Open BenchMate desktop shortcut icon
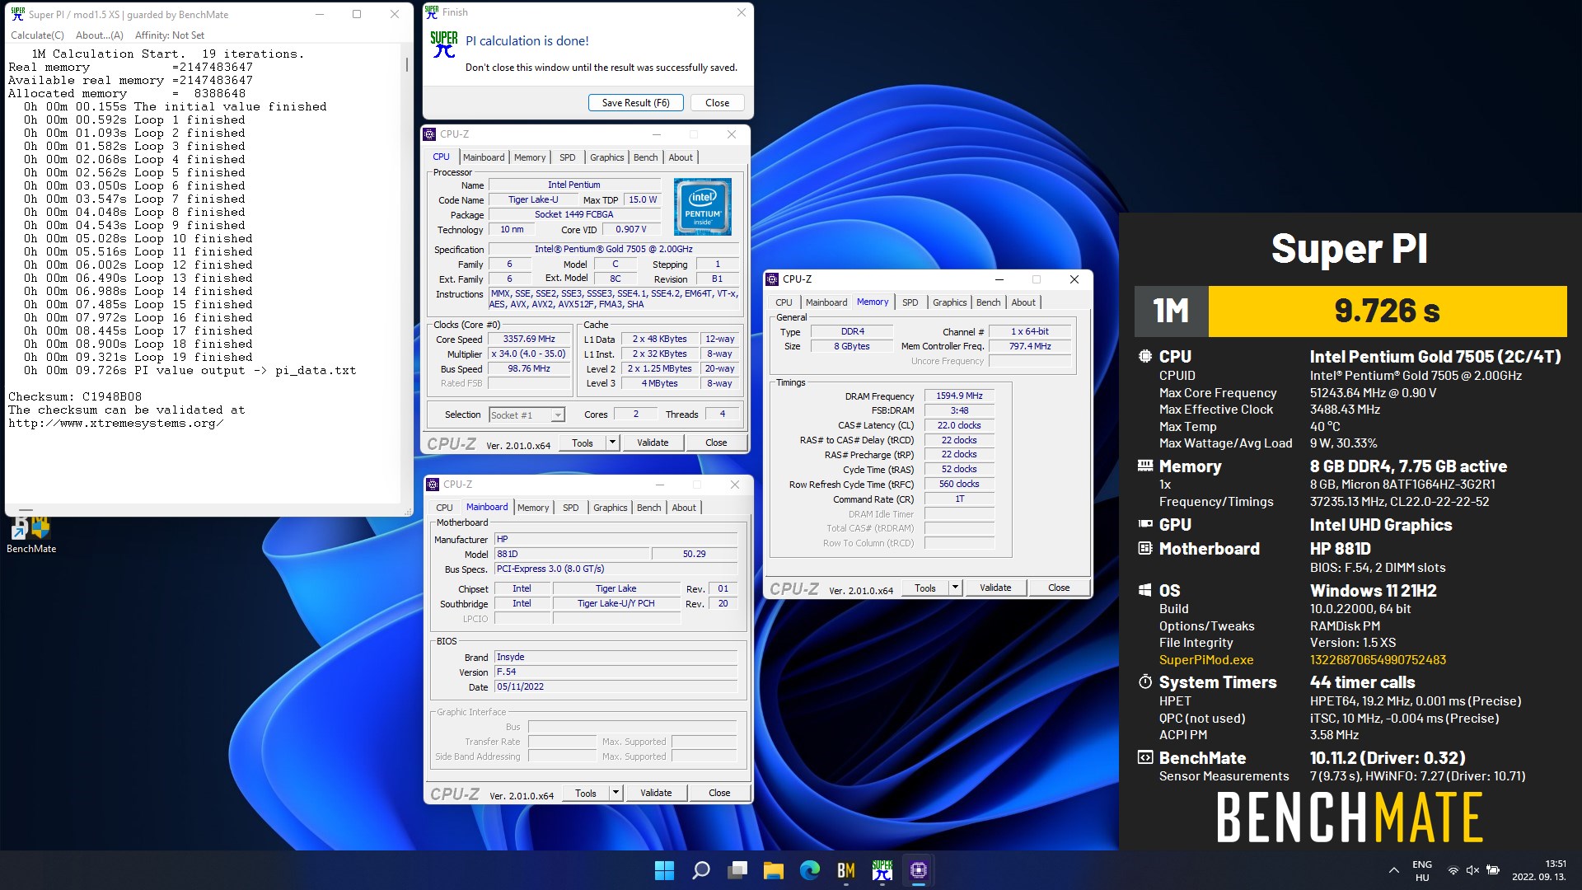The width and height of the screenshot is (1582, 890). [31, 534]
